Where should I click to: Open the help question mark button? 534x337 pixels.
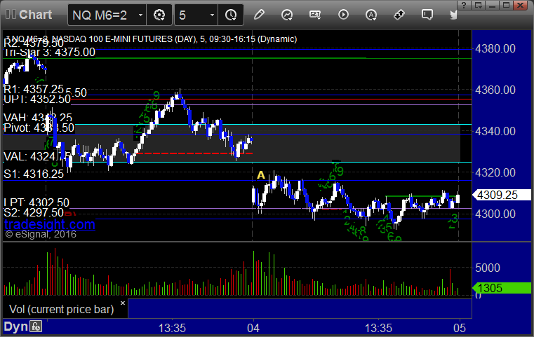click(x=463, y=5)
